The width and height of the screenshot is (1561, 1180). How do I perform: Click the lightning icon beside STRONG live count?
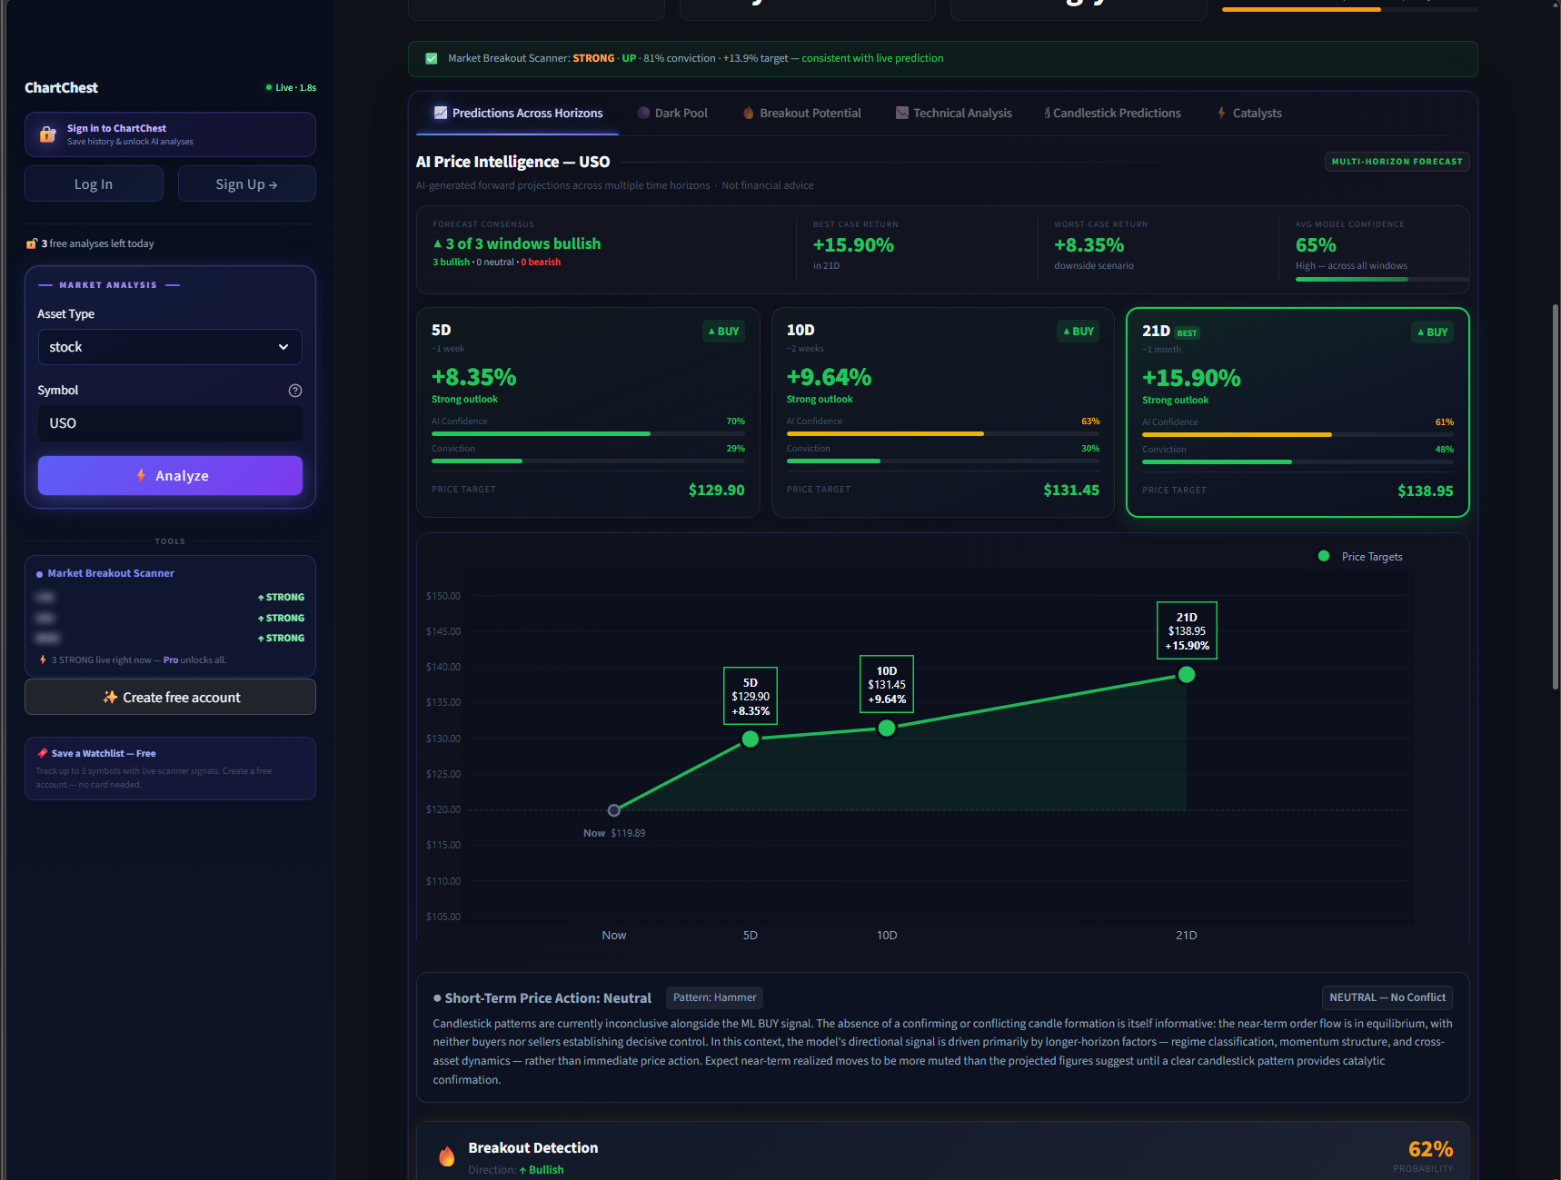[43, 659]
